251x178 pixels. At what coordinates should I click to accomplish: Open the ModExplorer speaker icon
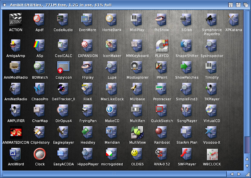[x=137, y=67]
